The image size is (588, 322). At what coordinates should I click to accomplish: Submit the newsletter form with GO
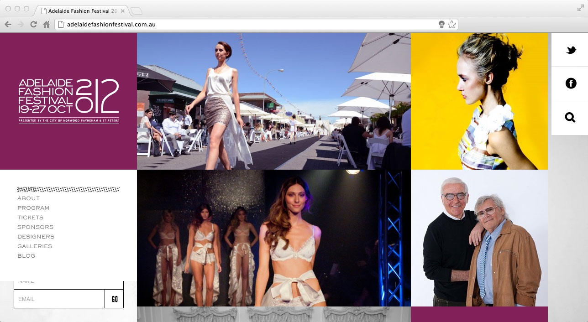(x=115, y=299)
